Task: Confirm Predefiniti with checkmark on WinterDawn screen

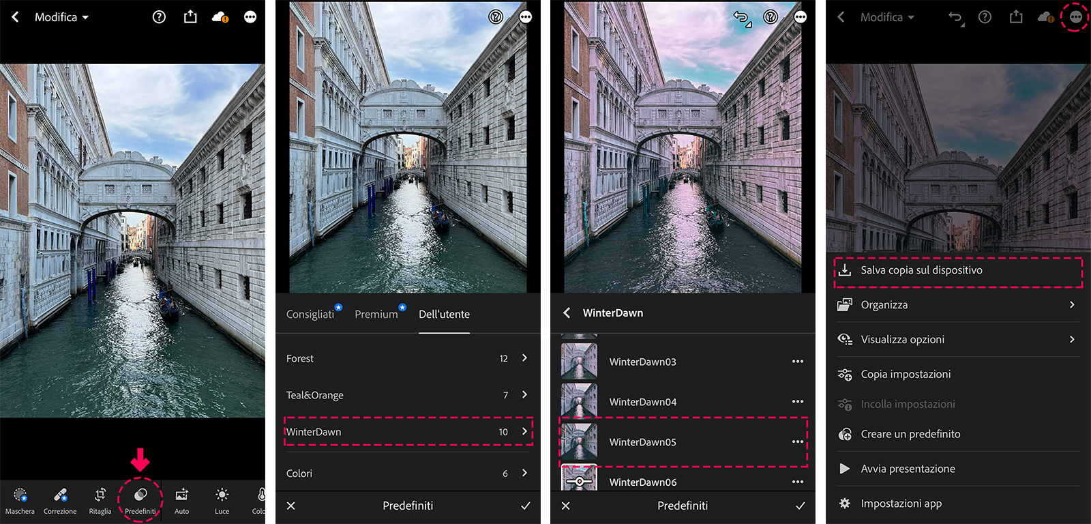Action: pyautogui.click(x=801, y=506)
